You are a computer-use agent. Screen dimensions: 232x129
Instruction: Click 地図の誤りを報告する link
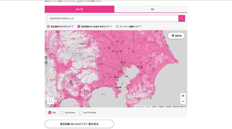(x=179, y=106)
